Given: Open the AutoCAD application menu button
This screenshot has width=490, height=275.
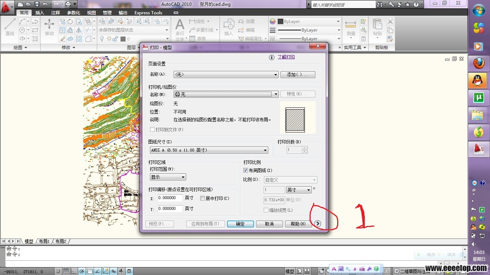Looking at the screenshot, I should 7,6.
